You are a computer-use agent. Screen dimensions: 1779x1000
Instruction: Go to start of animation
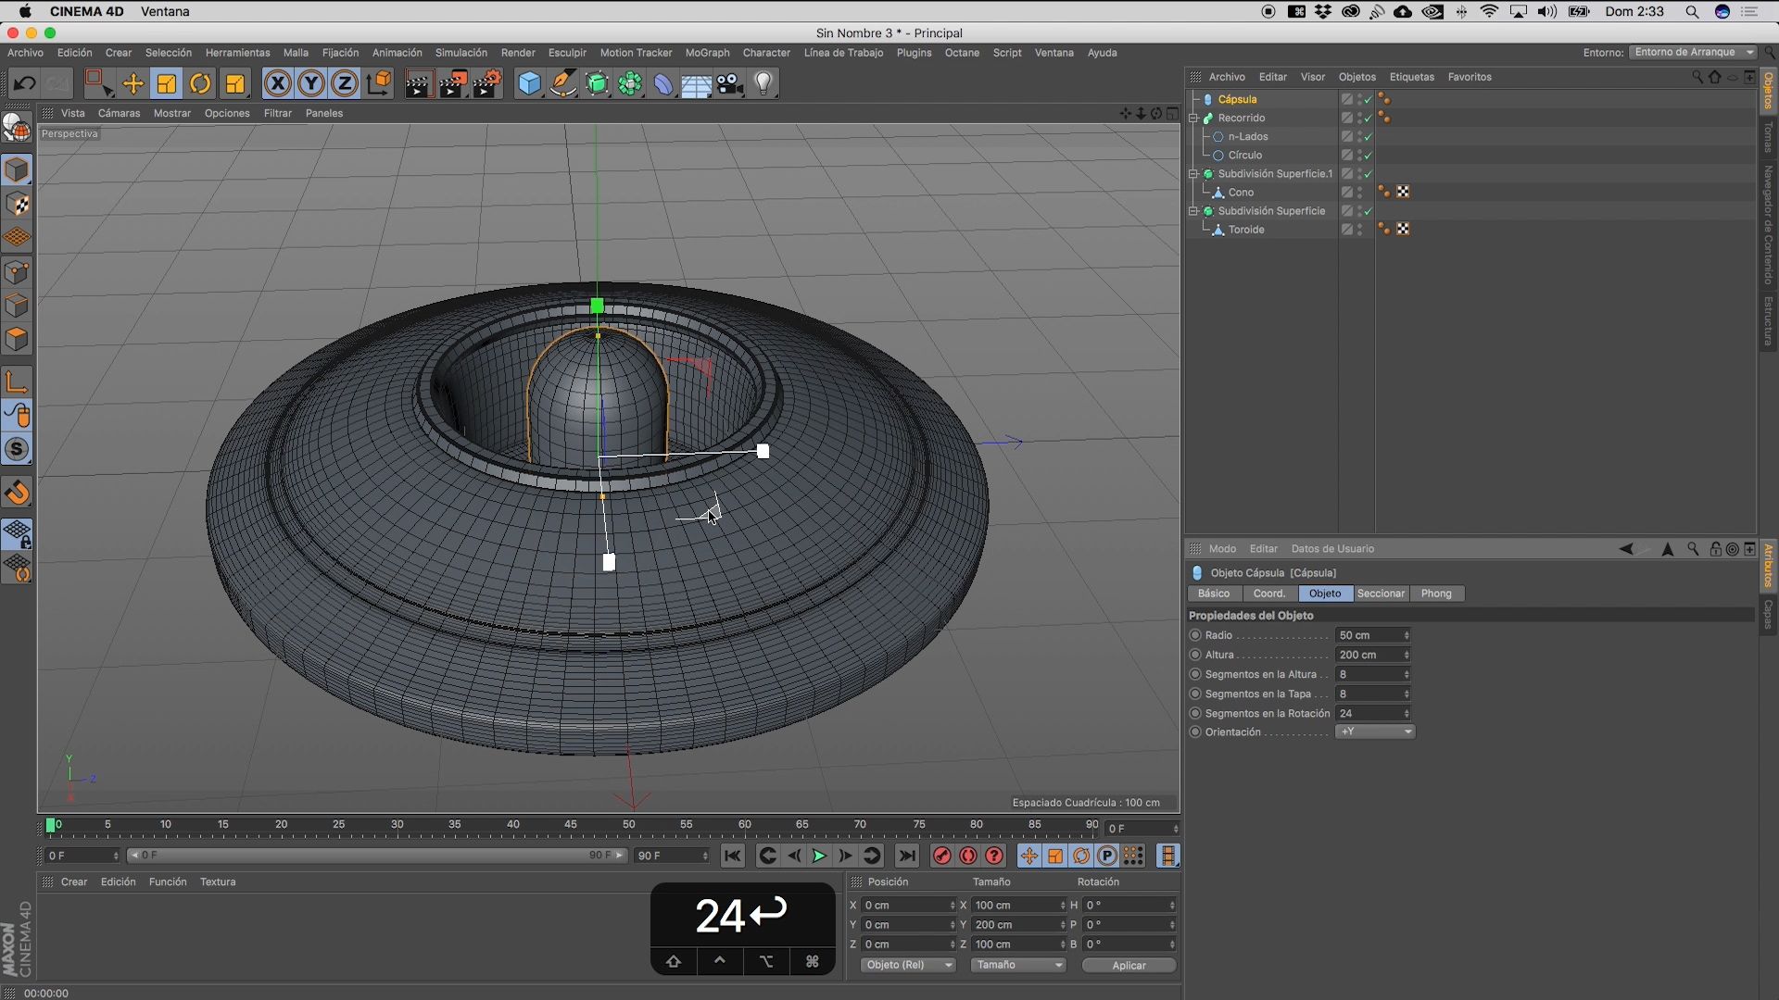point(732,856)
